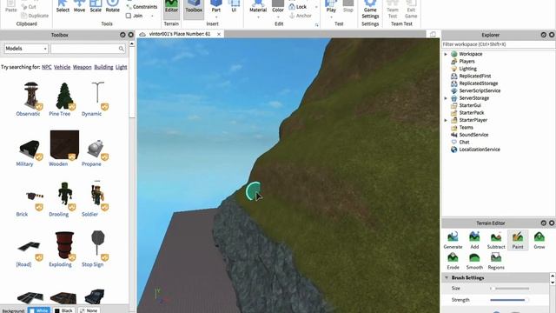The width and height of the screenshot is (556, 313).
Task: Stop the play test
Action: pos(348,6)
